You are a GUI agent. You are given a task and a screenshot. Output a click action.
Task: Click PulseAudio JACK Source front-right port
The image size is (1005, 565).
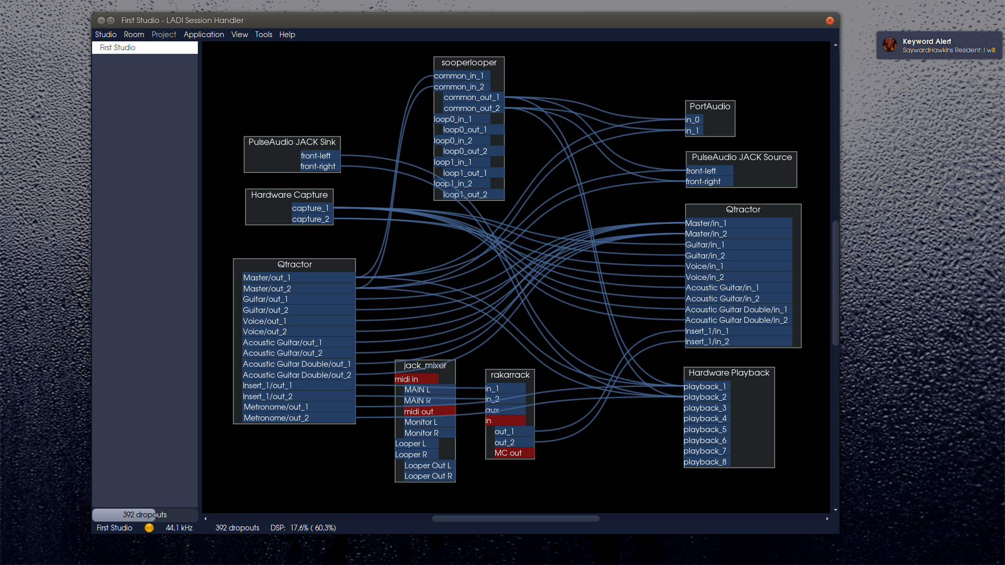(x=709, y=182)
